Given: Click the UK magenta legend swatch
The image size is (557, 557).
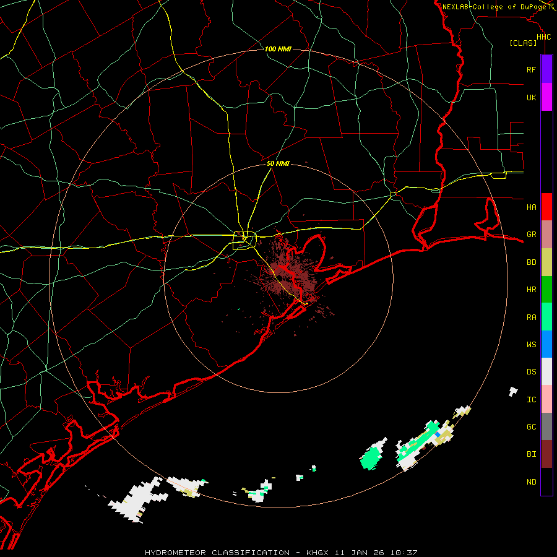Looking at the screenshot, I should pyautogui.click(x=546, y=97).
